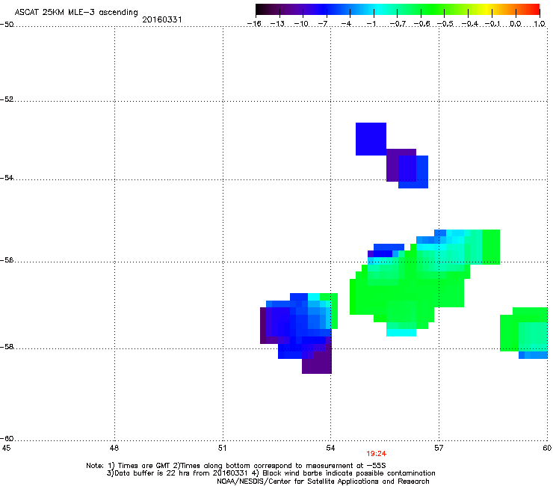Click the NOAA/NESDIS credit line

[323, 481]
